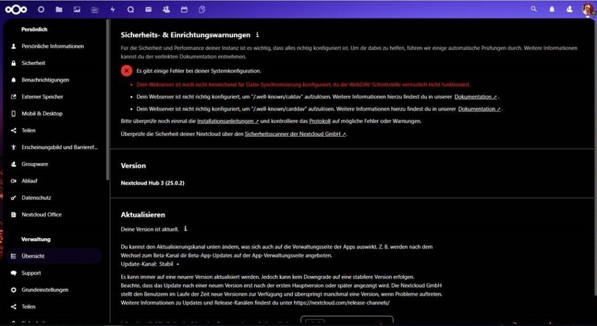Click the Nextcloud logo in the header
This screenshot has height=326, width=597.
16,9
